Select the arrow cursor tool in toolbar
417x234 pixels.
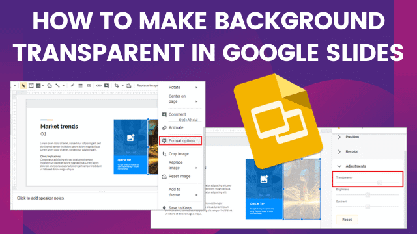click(x=23, y=85)
